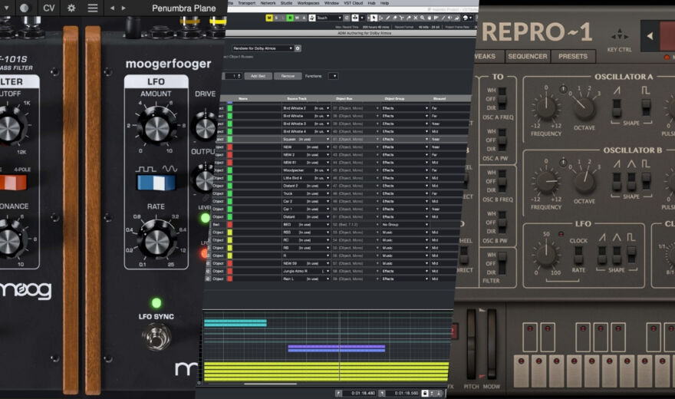This screenshot has width=675, height=399.
Task: Click the purple clip in the timeline
Action: click(337, 348)
